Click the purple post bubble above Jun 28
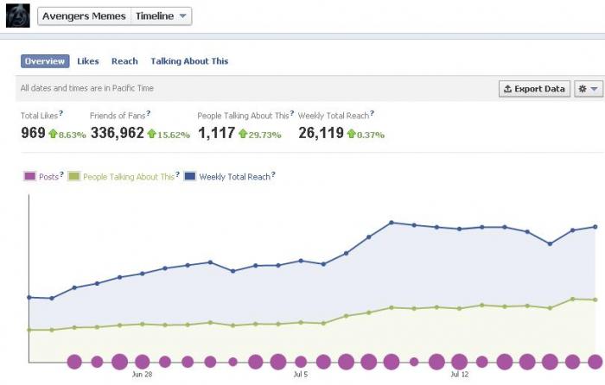This screenshot has width=605, height=385. (143, 362)
